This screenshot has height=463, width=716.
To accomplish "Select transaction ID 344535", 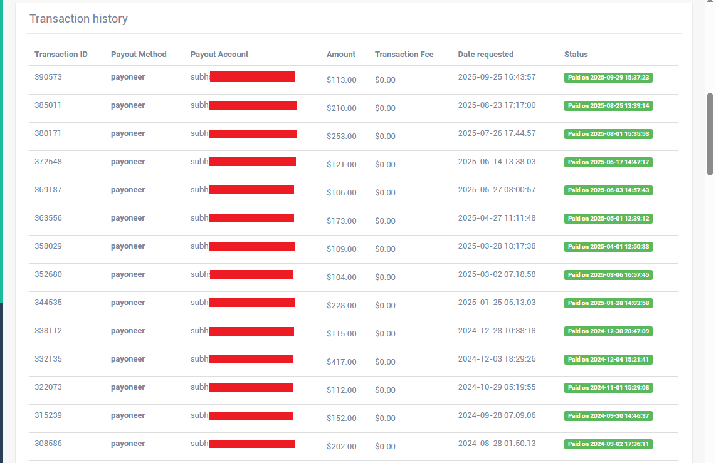I will [x=48, y=303].
